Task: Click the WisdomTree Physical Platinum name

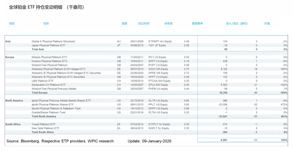Action: [x=50, y=65]
